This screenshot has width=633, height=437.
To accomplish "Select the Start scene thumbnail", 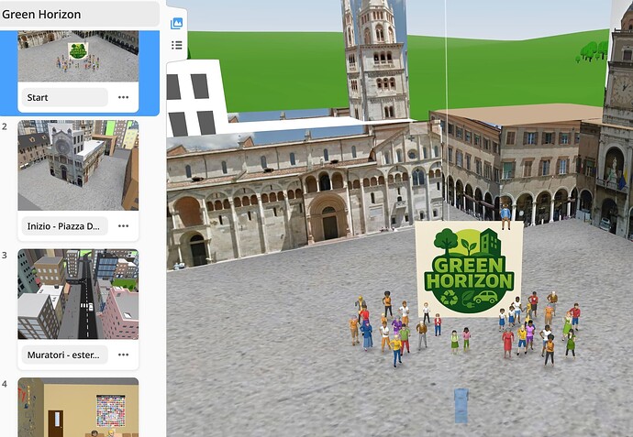I will (78, 56).
